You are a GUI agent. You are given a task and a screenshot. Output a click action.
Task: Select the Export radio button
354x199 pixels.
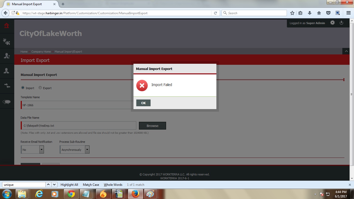[x=40, y=88]
